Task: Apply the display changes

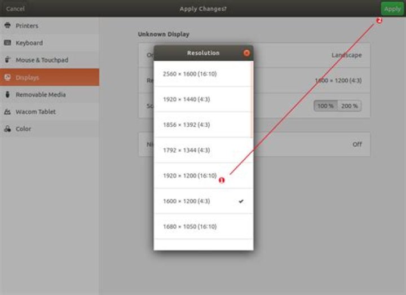Action: tap(392, 9)
